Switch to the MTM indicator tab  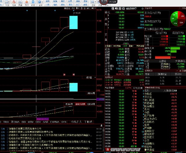point(31,122)
